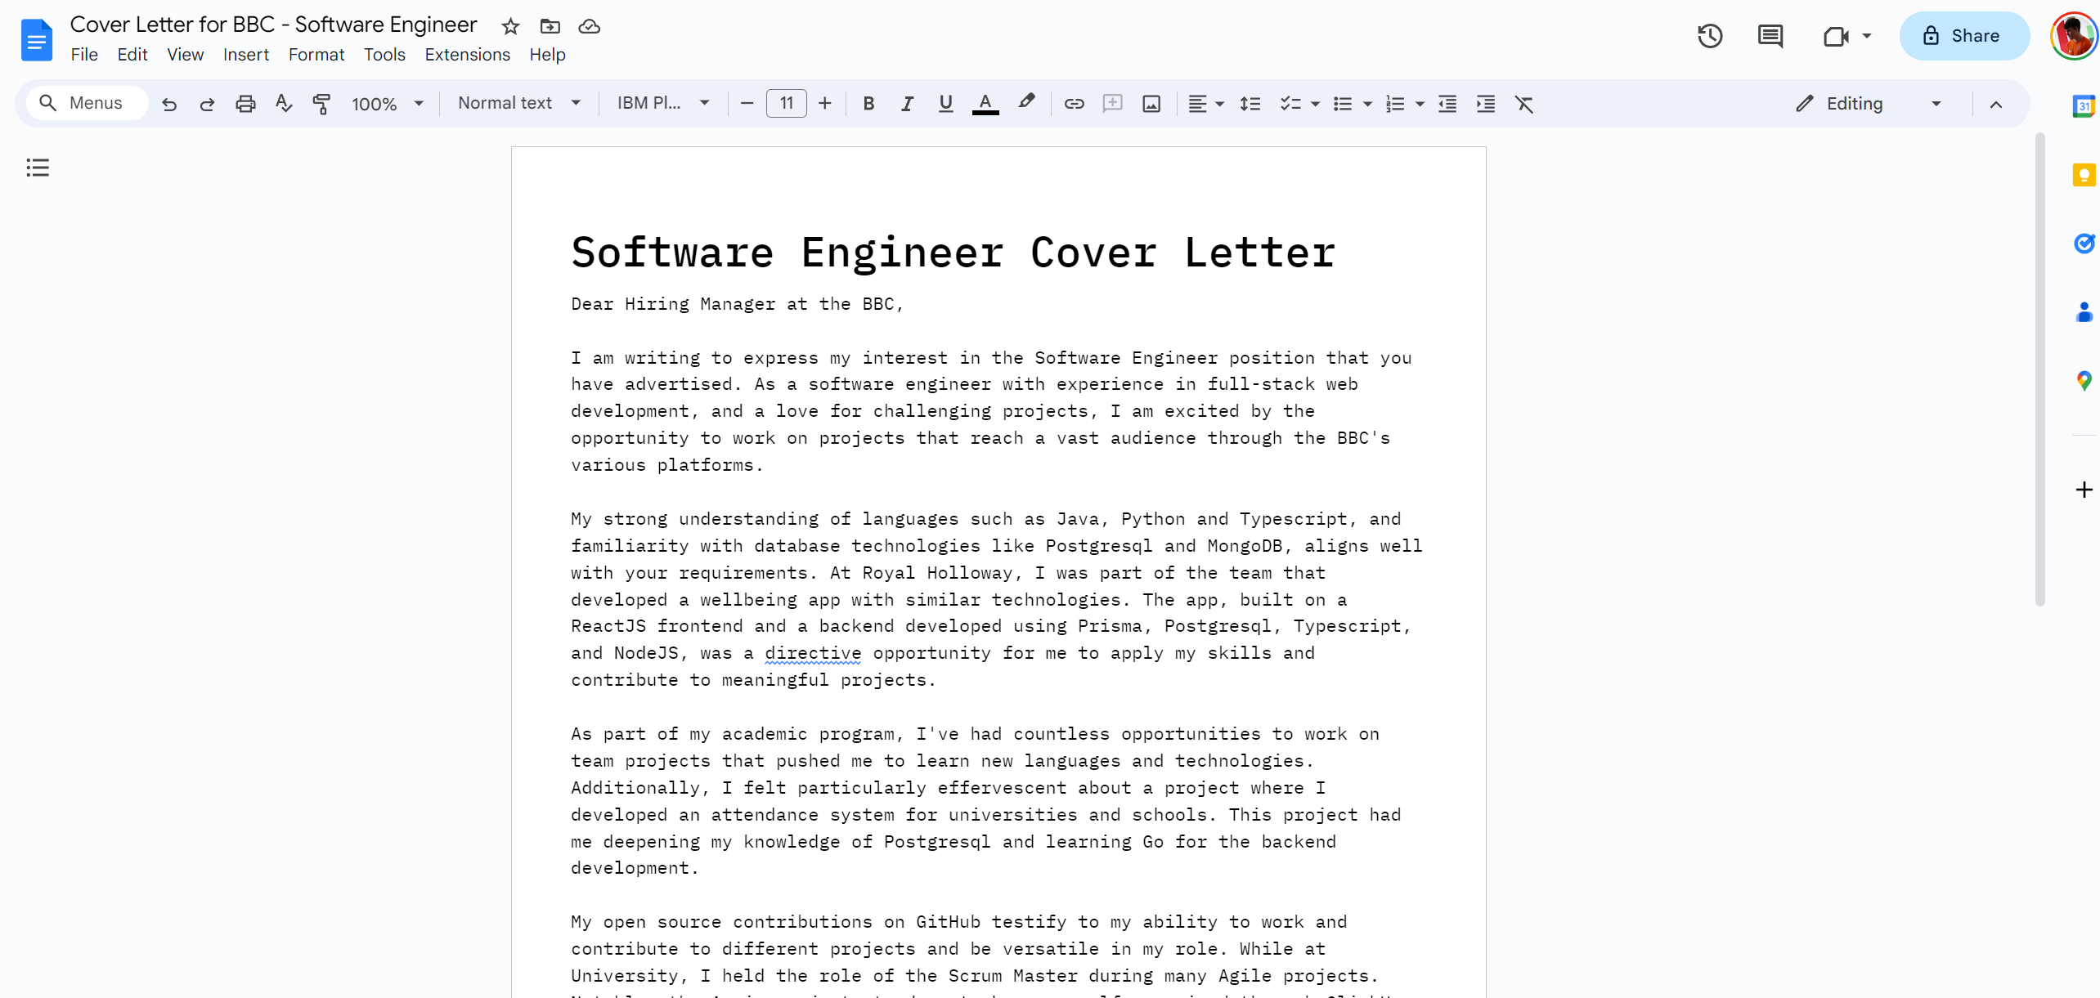The height and width of the screenshot is (998, 2100).
Task: Open the comments panel icon
Action: pyautogui.click(x=1770, y=36)
